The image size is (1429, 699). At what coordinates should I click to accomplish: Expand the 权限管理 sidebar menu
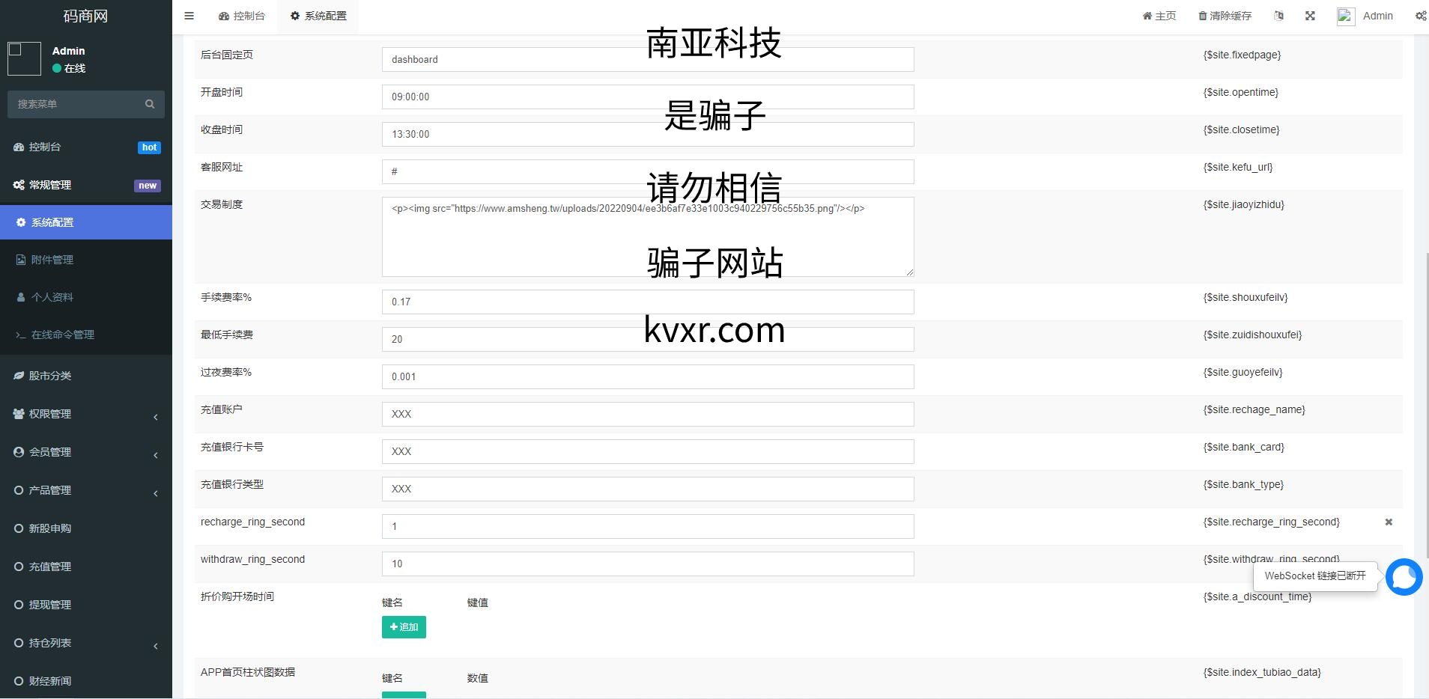85,414
